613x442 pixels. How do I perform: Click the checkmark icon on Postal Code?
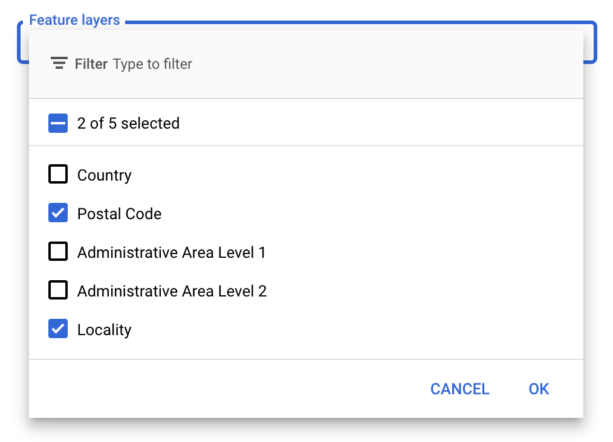[x=57, y=213]
